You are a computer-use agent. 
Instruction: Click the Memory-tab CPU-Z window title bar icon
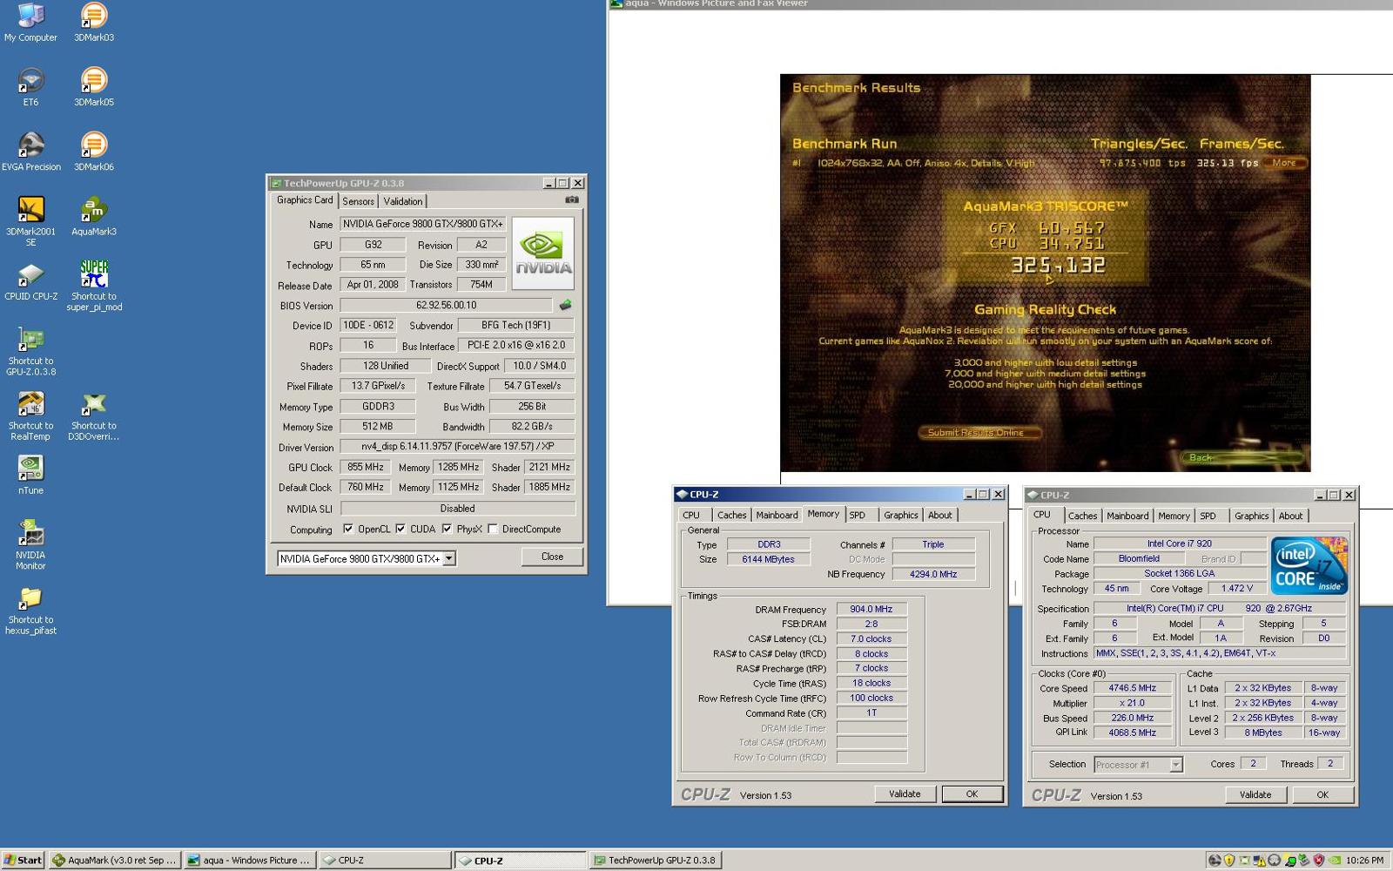pos(682,494)
